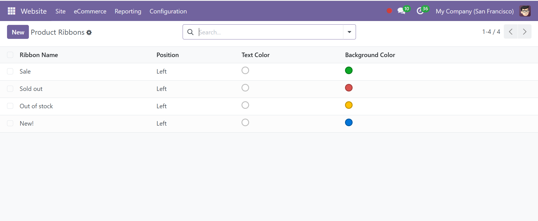Select all ribbons header checkbox

10,55
